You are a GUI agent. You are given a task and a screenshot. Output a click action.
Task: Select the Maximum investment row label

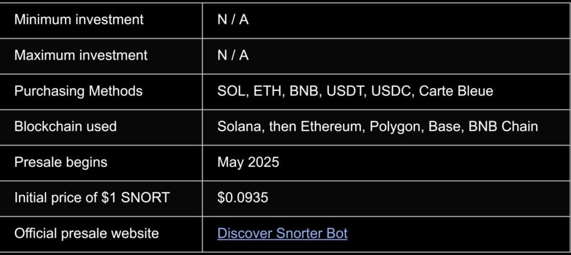click(x=81, y=55)
